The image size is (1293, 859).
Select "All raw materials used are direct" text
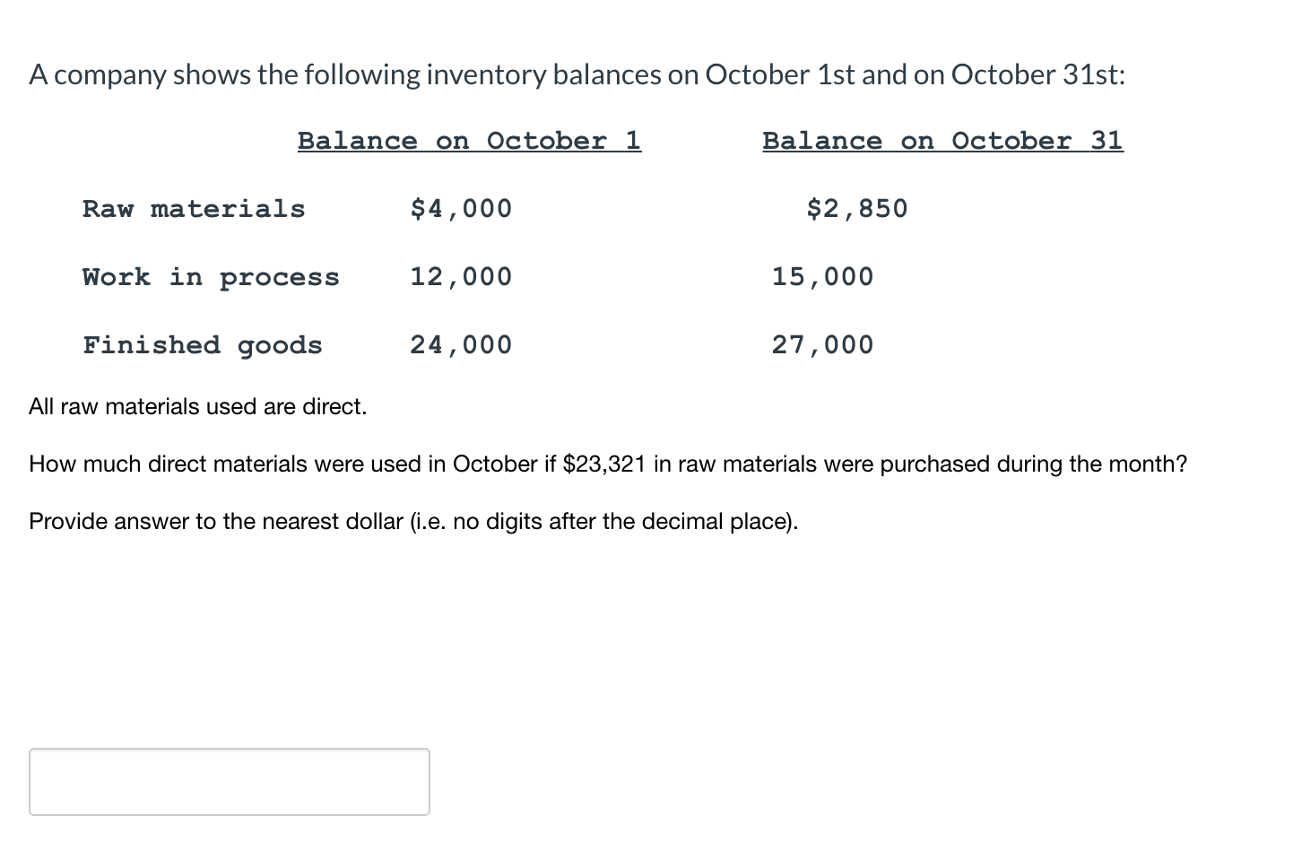[197, 406]
